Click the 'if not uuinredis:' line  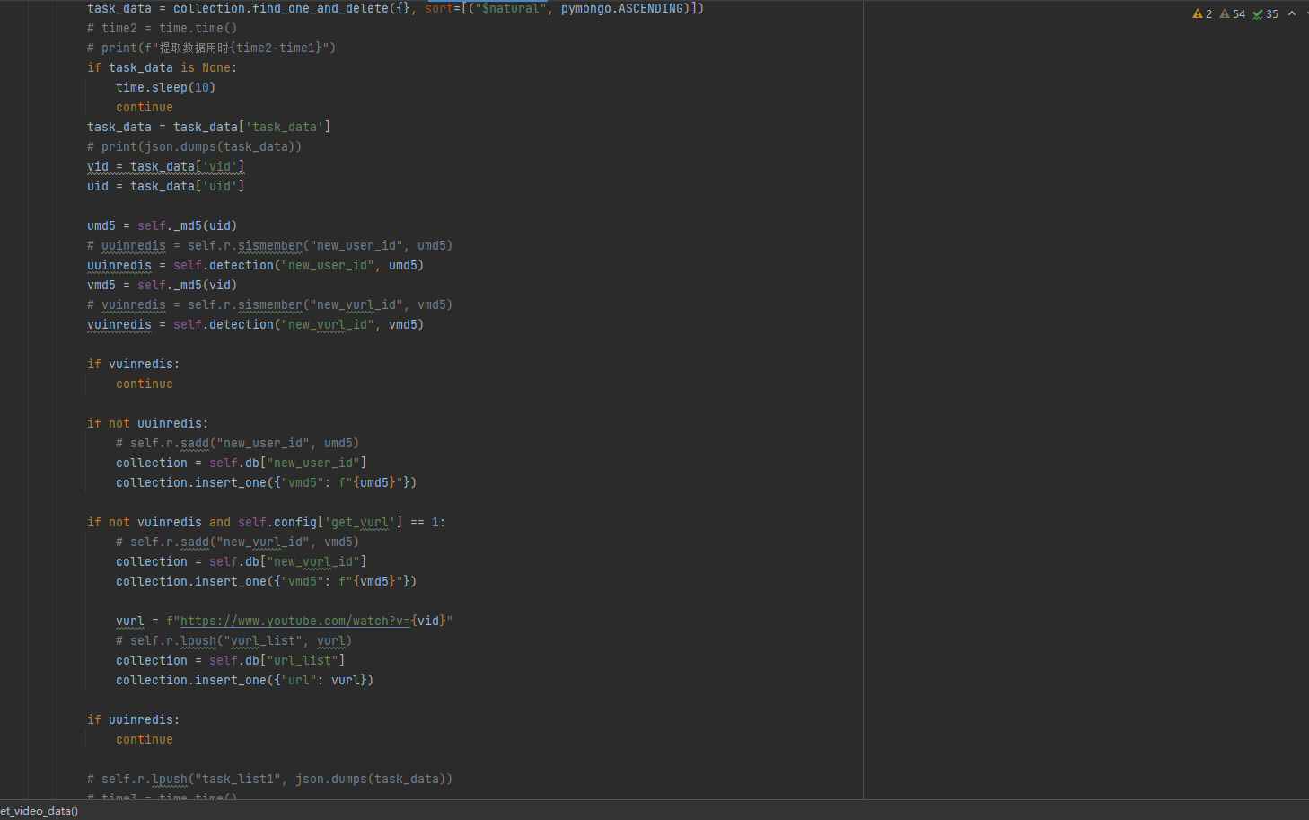(x=147, y=423)
